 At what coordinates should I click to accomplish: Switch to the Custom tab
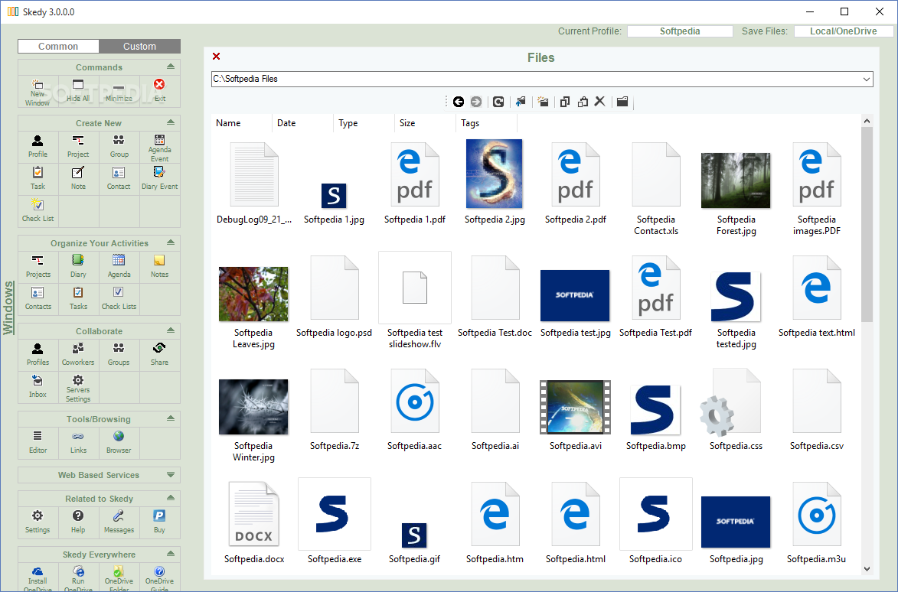[140, 47]
